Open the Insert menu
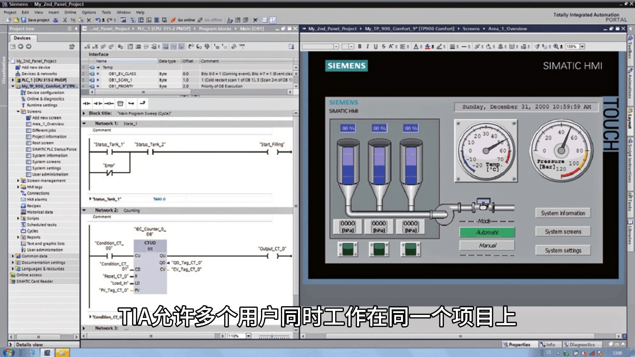This screenshot has height=357, width=635. (54, 12)
